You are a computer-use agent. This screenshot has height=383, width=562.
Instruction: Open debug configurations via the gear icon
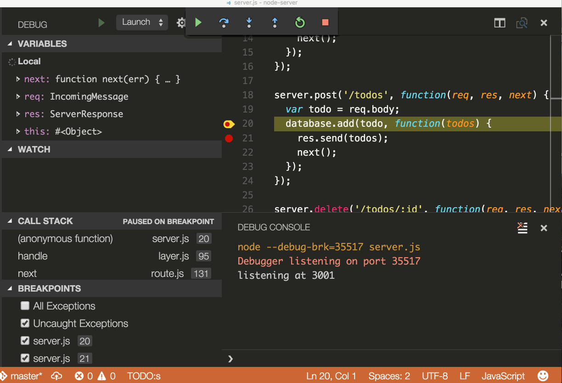(181, 23)
